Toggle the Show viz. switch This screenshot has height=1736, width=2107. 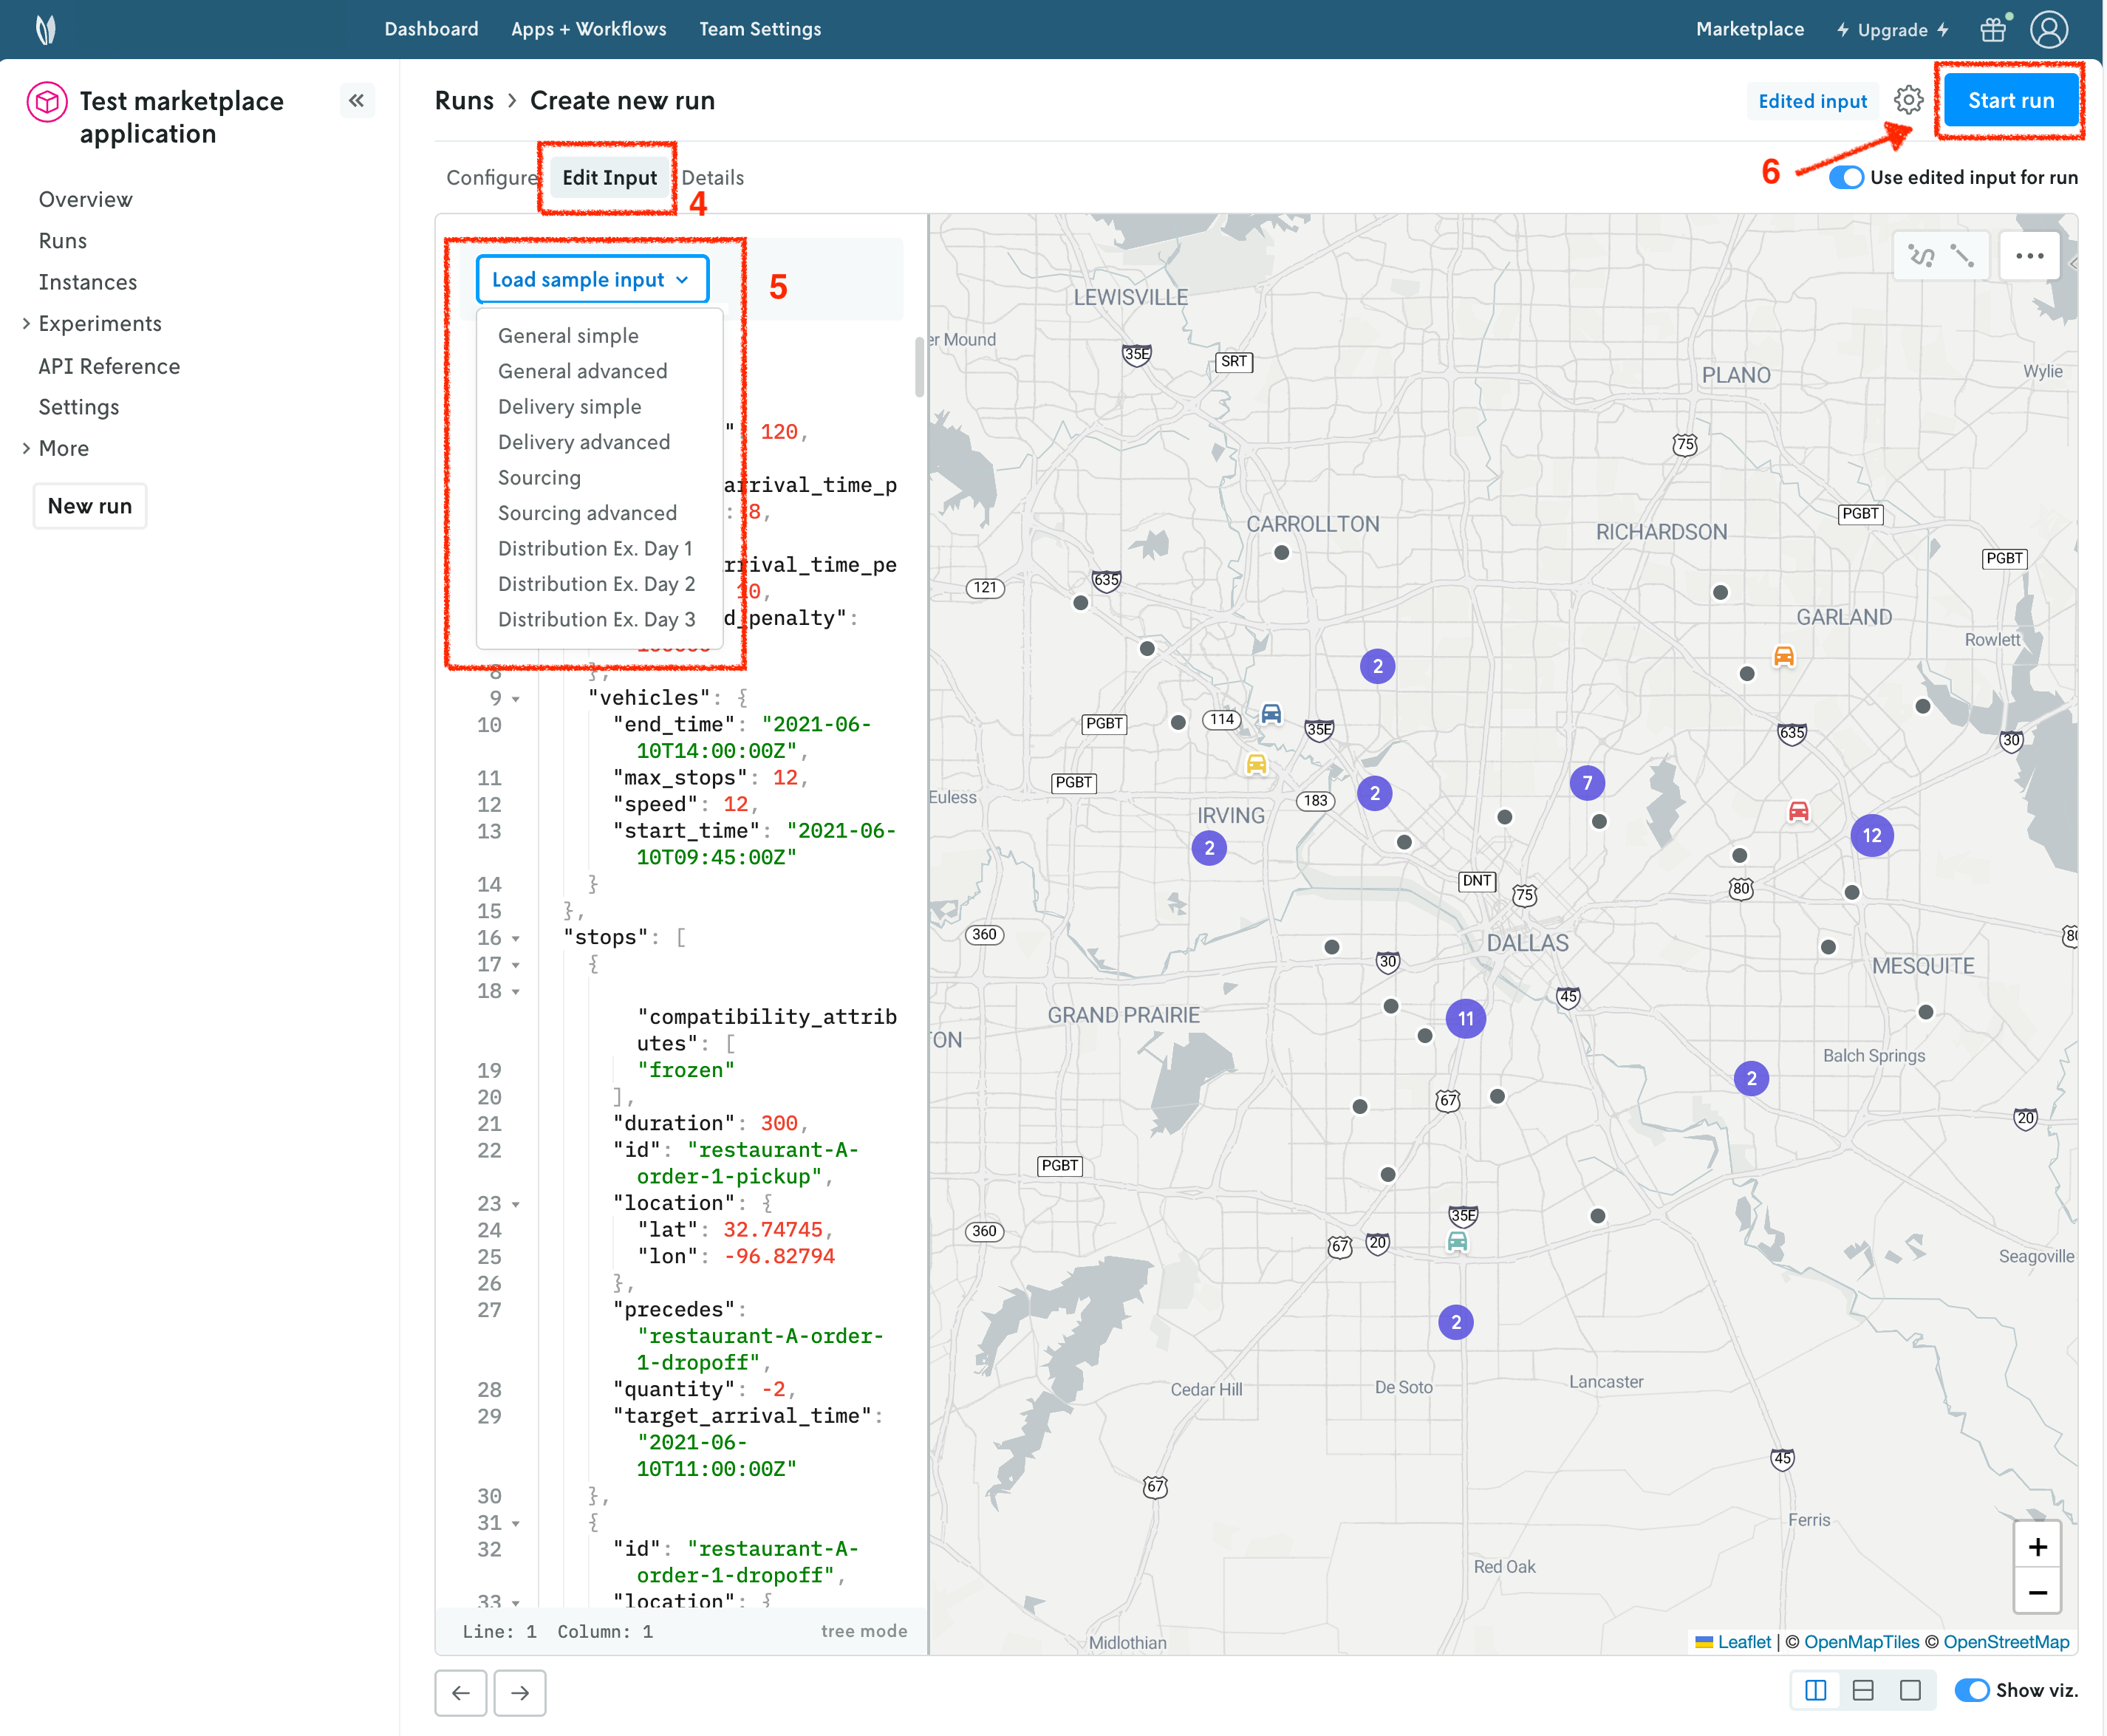tap(1971, 1690)
